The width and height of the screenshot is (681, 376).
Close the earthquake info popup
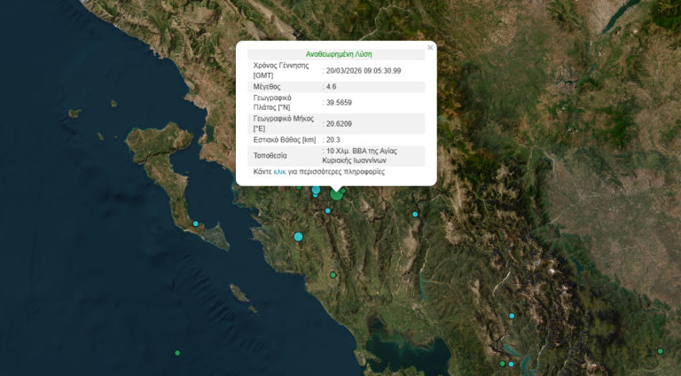coord(430,48)
